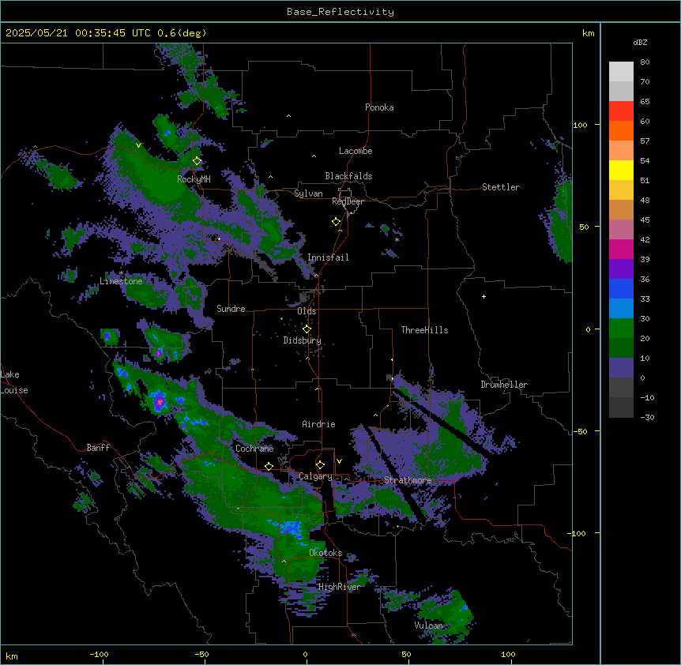This screenshot has width=681, height=665.
Task: Pick the magenta 39-42 dBZ legend swatch
Action: pos(621,249)
